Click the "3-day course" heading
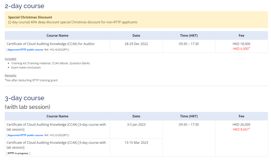This screenshot has height=160, width=271. 25,98
